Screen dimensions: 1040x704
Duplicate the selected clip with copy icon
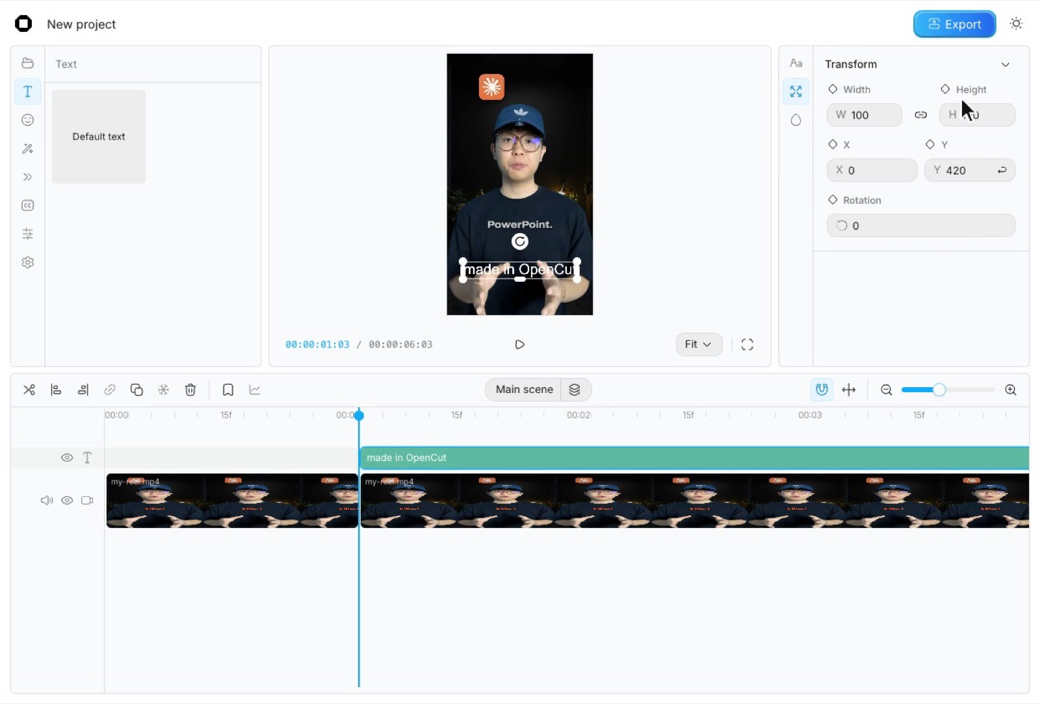[x=136, y=390]
